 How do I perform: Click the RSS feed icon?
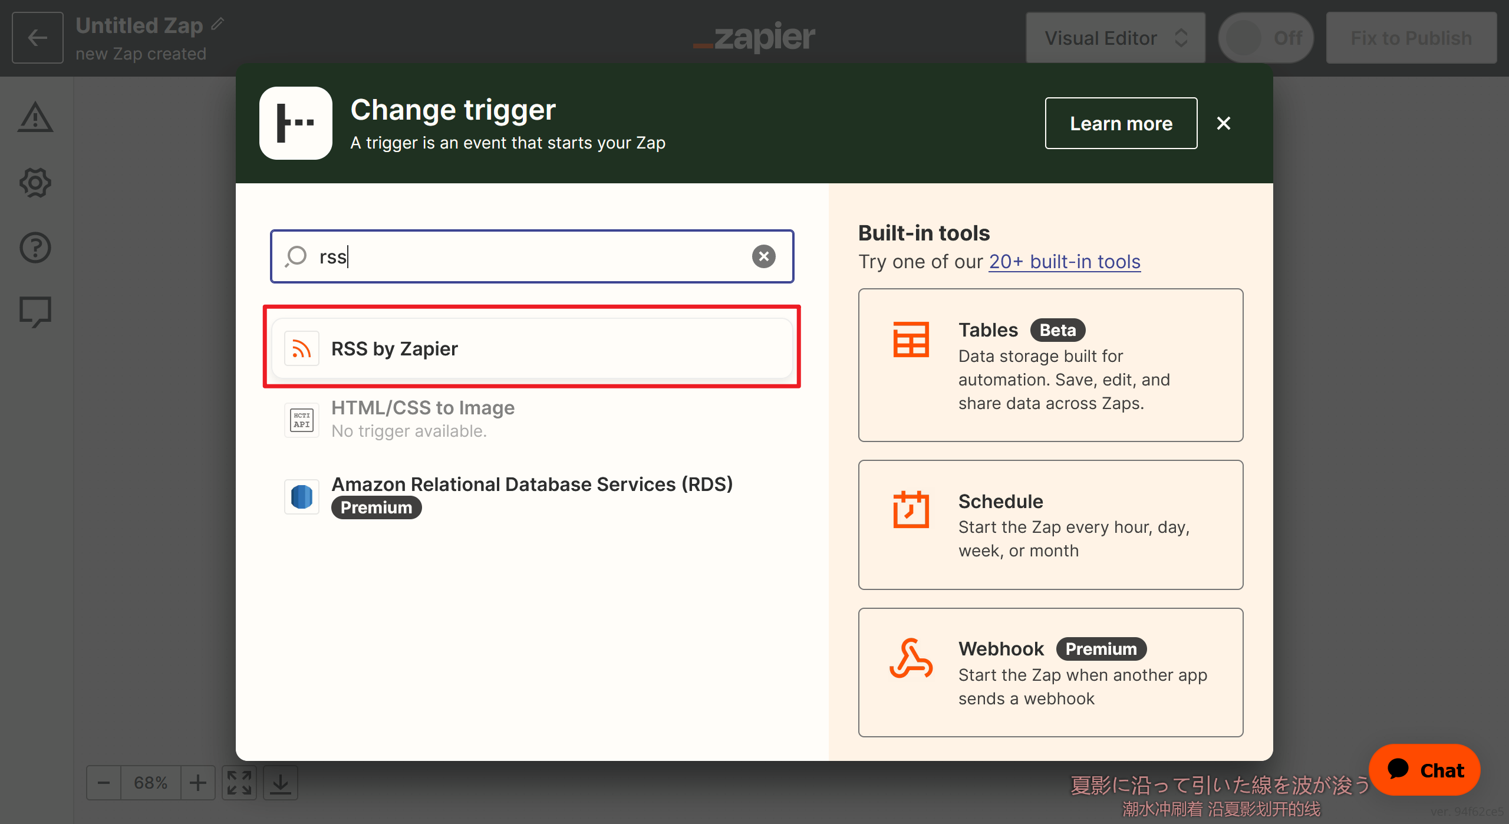coord(302,348)
